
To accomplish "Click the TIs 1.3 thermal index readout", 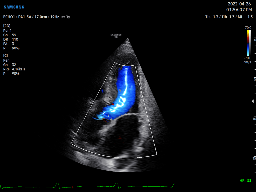I will pyautogui.click(x=212, y=17).
